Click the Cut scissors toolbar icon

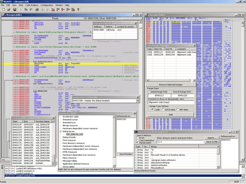[21, 10]
